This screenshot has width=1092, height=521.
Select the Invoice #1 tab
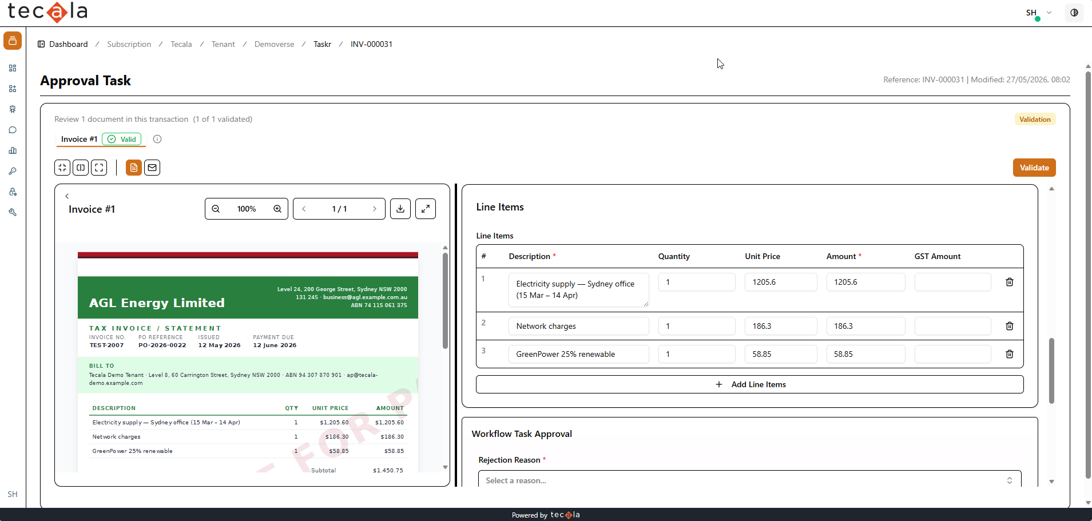(x=101, y=139)
